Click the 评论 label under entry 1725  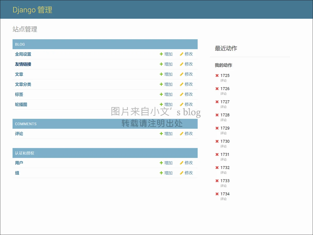pos(224,81)
